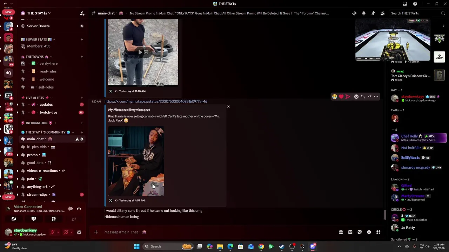Screen dimensions: 449x252
Task: Expand the INFORMATION category
Action: click(38, 123)
